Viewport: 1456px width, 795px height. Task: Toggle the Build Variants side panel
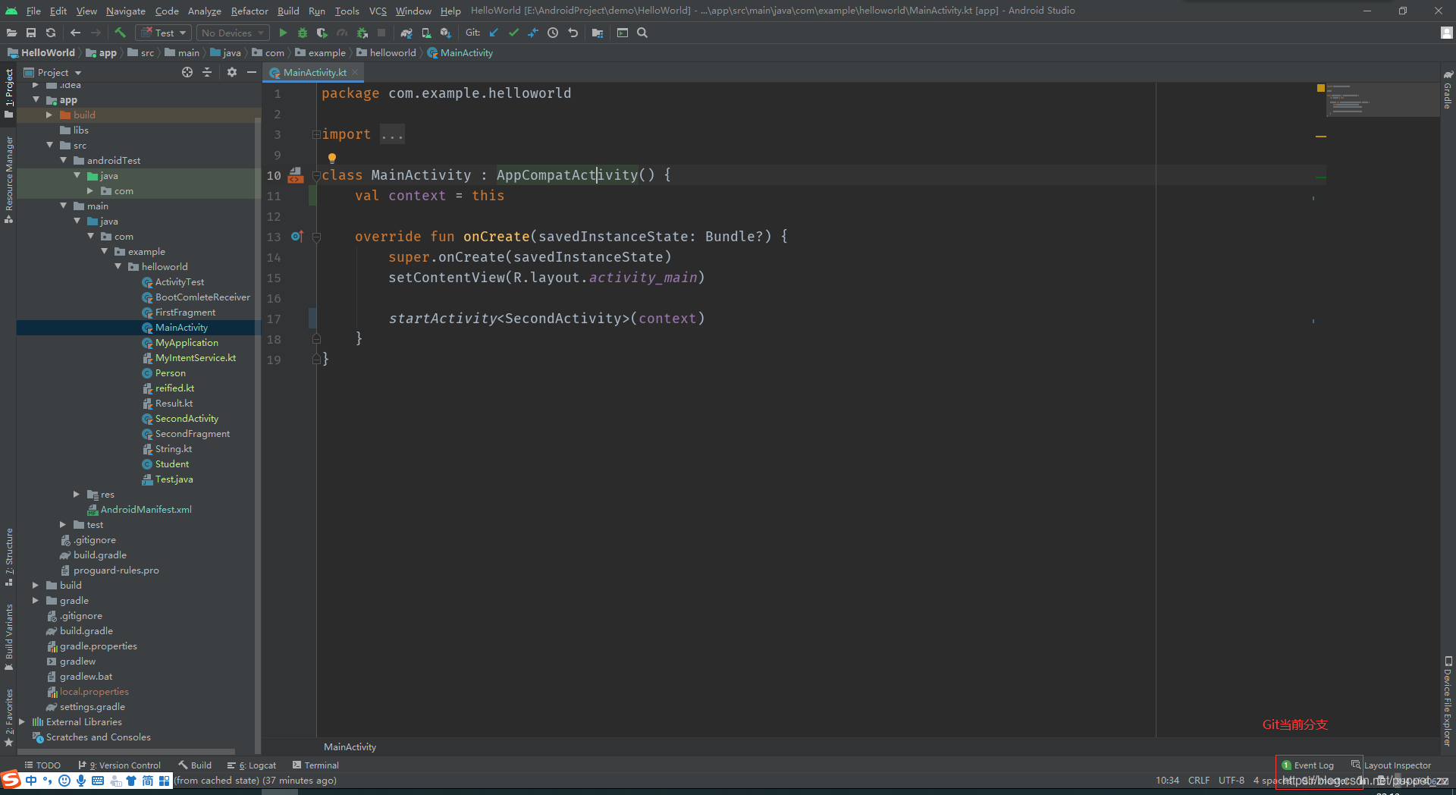[x=8, y=638]
